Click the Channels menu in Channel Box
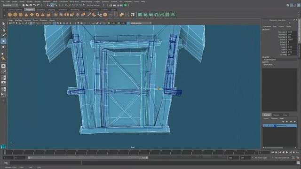This screenshot has width=301, height=169. click(267, 26)
